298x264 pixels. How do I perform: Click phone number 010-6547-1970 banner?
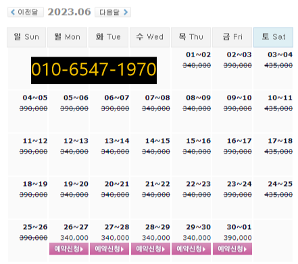click(94, 71)
